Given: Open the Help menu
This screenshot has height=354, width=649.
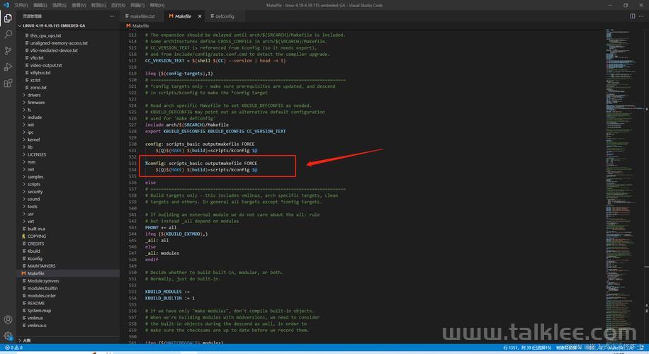Looking at the screenshot, I should point(157,5).
